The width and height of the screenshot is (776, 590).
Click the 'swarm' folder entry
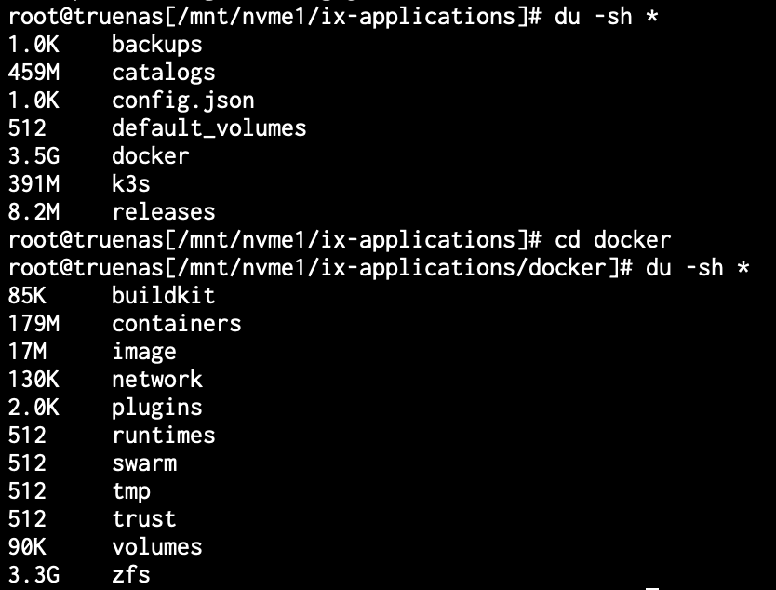[144, 463]
